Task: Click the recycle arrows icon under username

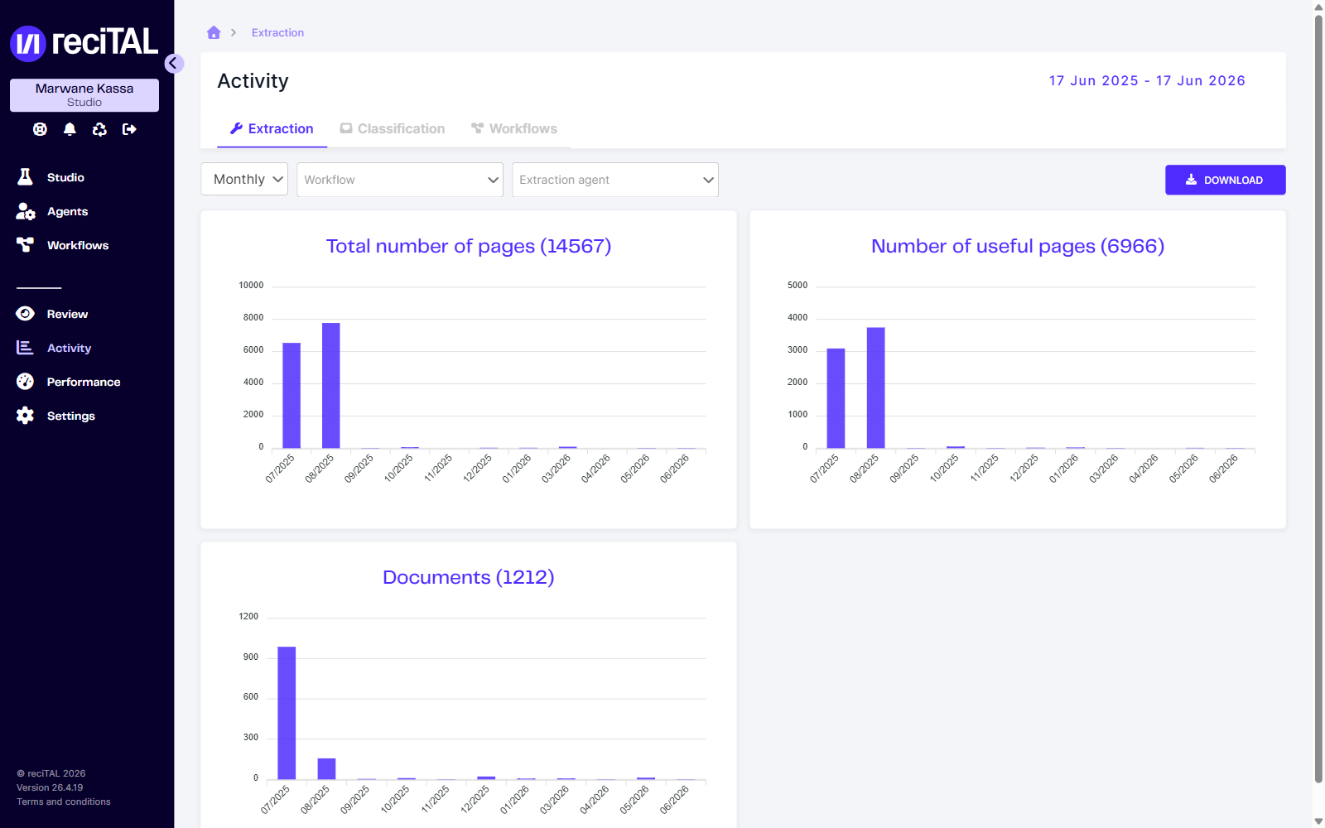Action: 99,129
